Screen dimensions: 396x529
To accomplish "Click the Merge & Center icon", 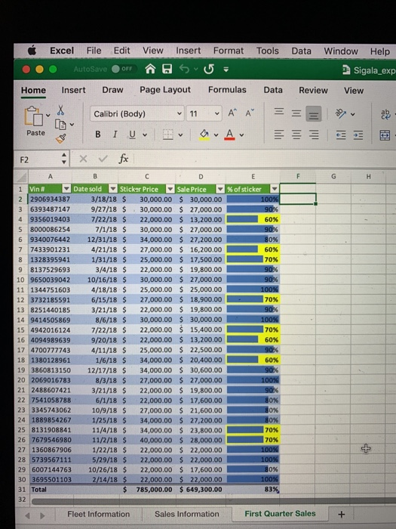I will point(385,135).
